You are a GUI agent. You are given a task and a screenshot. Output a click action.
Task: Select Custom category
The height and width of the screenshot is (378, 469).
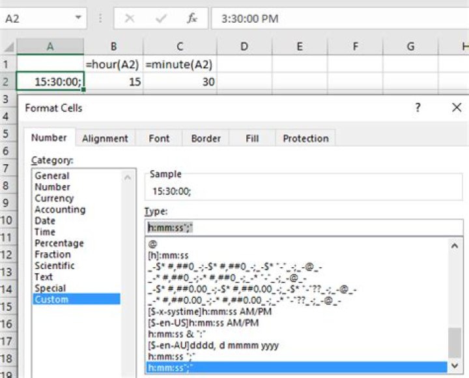pos(76,299)
